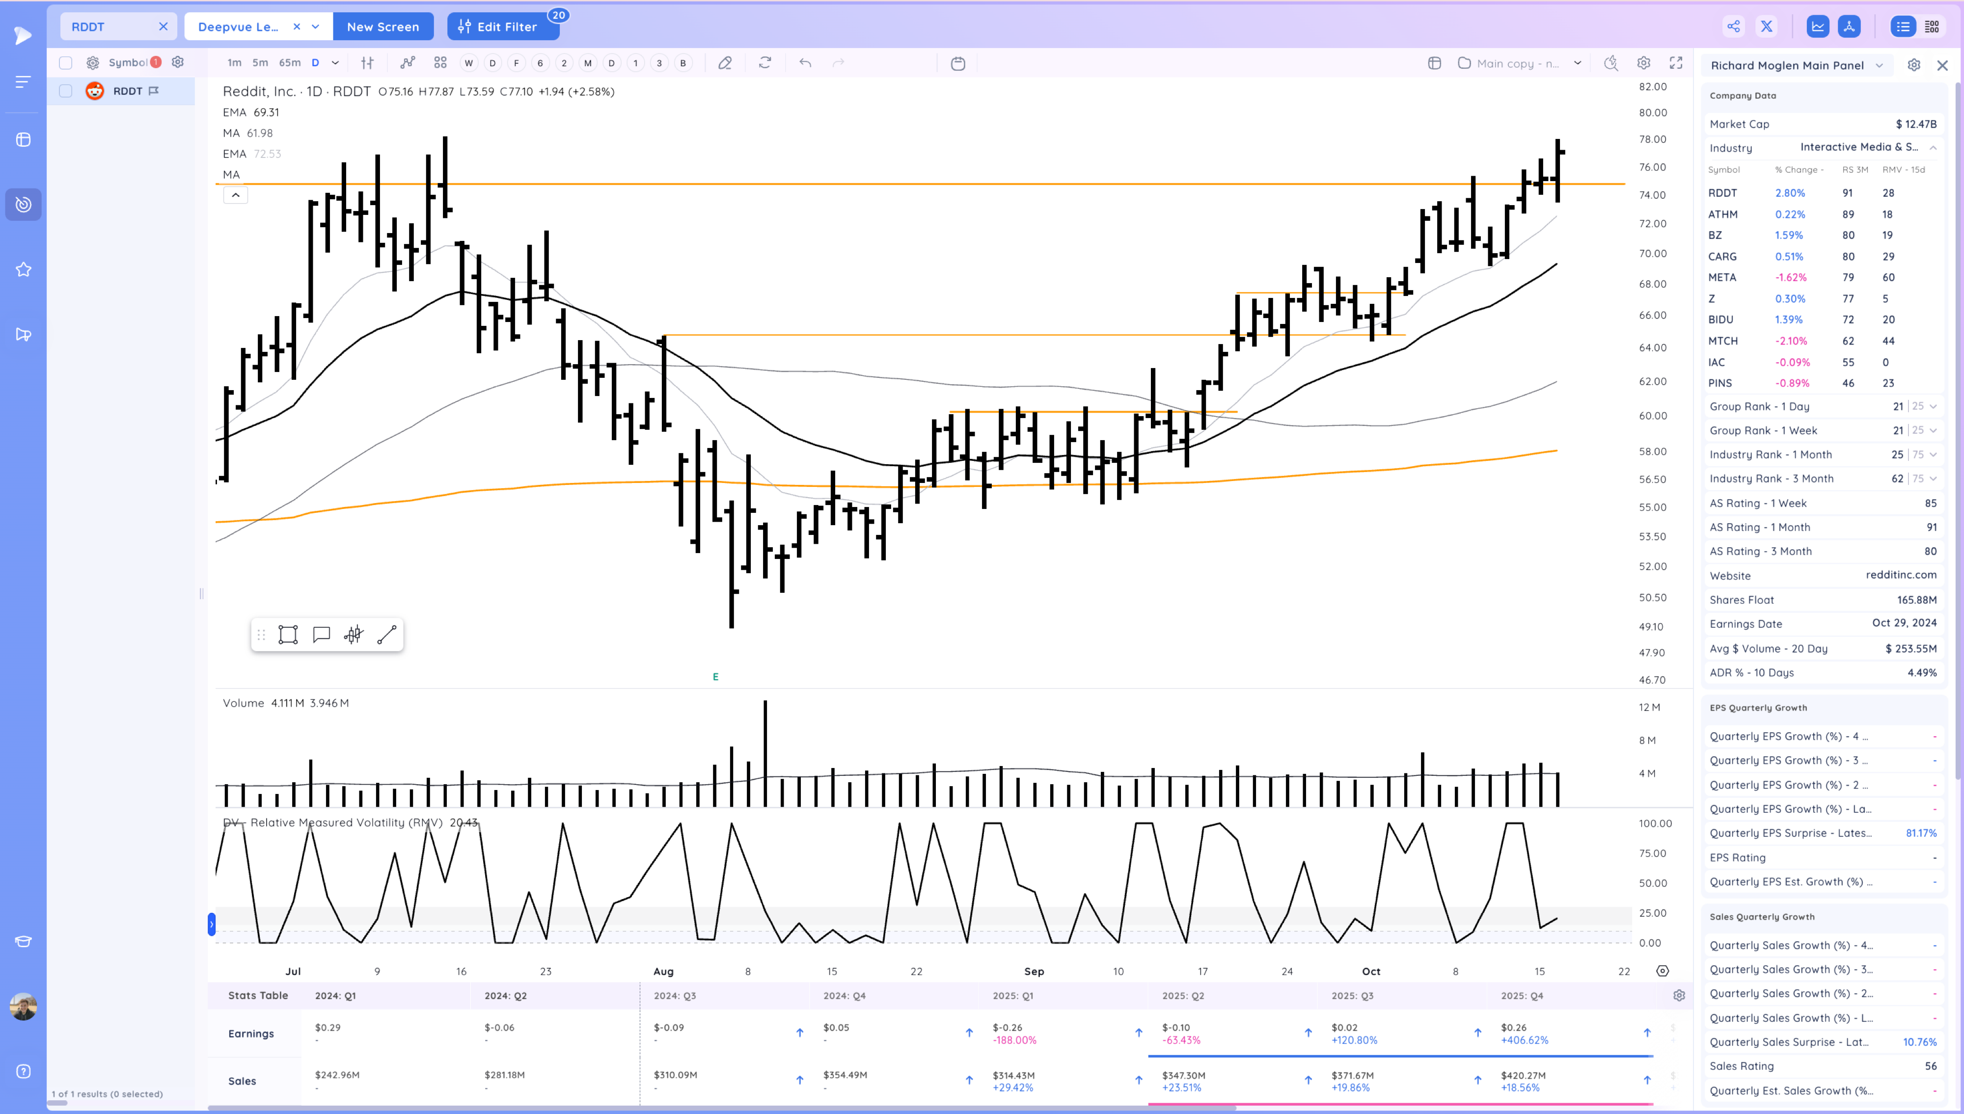Screen dimensions: 1964x1114
Task: Select the Deepvue Le... screen tab
Action: (x=239, y=27)
